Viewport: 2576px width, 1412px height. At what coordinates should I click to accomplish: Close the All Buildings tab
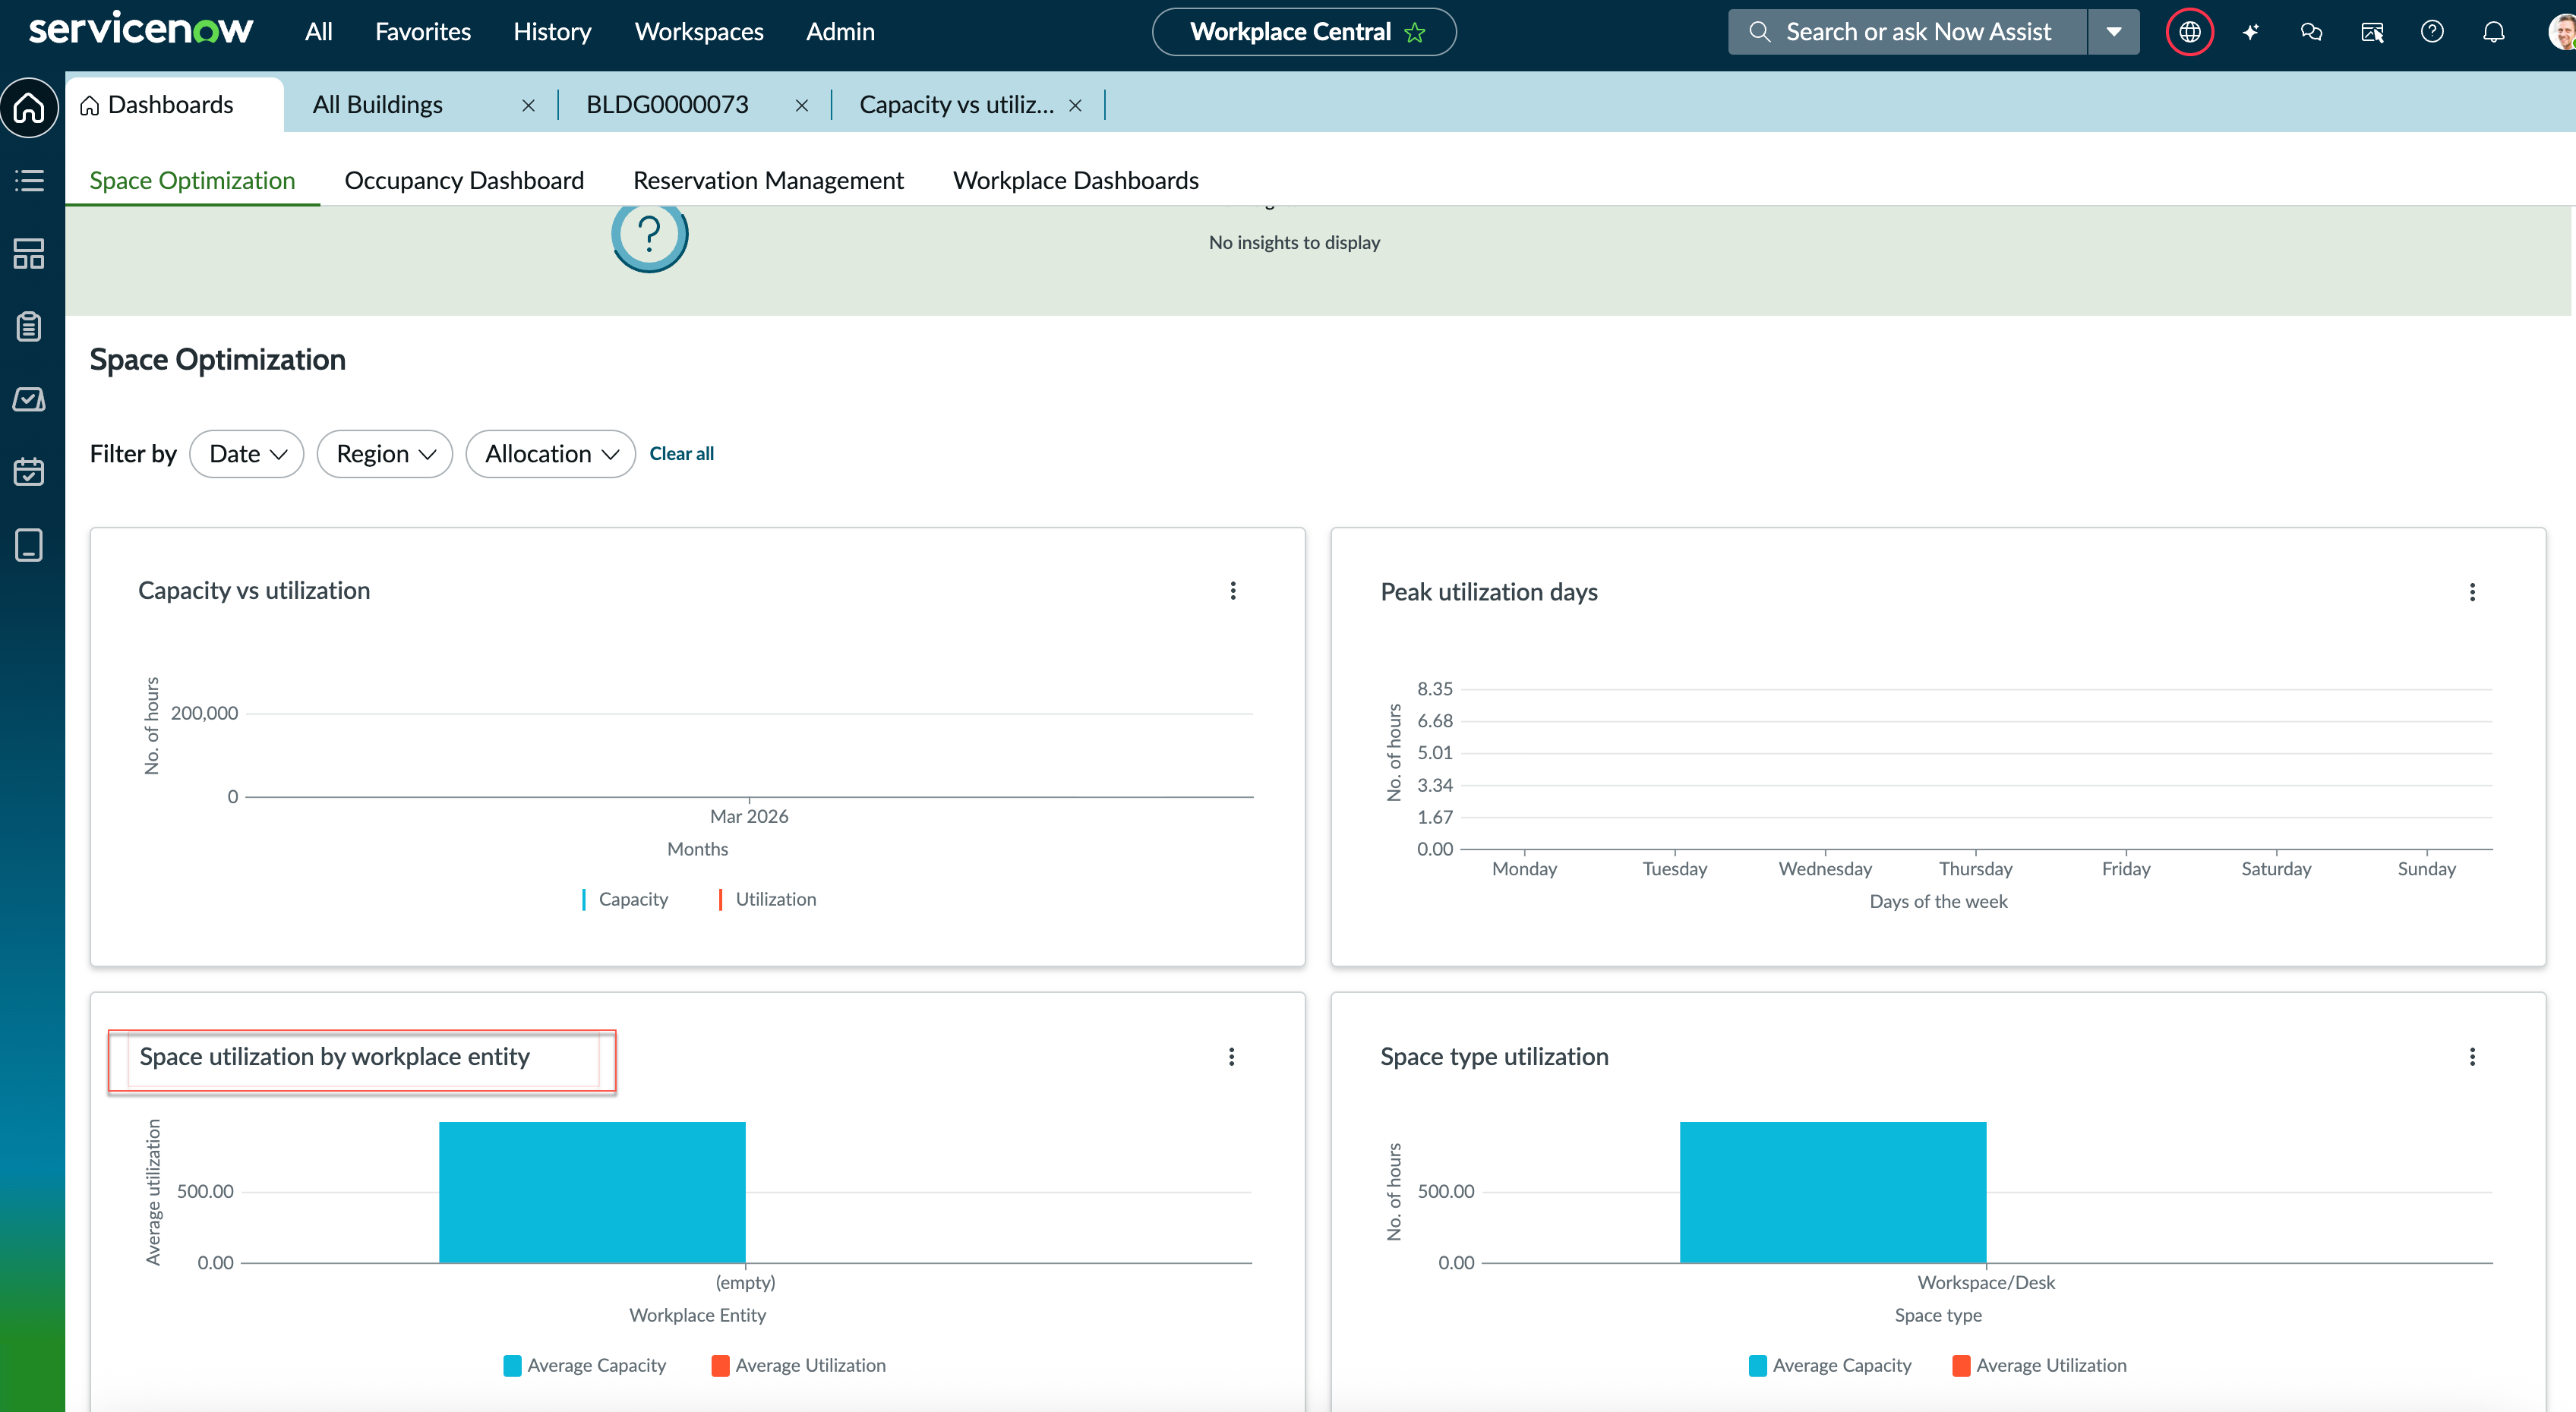pos(528,105)
